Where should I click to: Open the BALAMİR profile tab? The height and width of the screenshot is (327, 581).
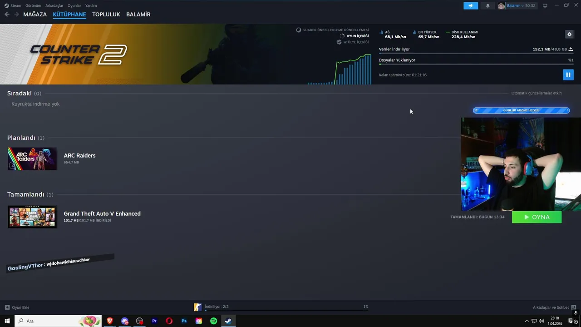coord(138,15)
